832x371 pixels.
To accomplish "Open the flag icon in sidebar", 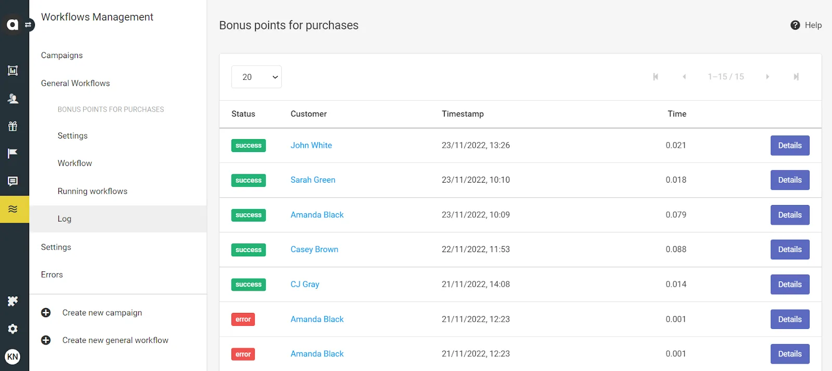I will pyautogui.click(x=13, y=154).
